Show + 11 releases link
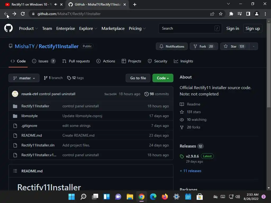The height and width of the screenshot is (203, 271). pyautogui.click(x=191, y=171)
